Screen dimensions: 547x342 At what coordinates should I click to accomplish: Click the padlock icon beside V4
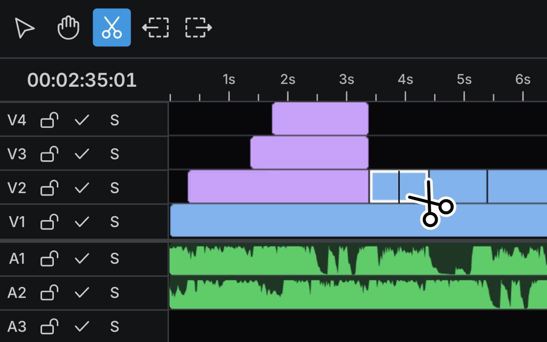(x=49, y=120)
